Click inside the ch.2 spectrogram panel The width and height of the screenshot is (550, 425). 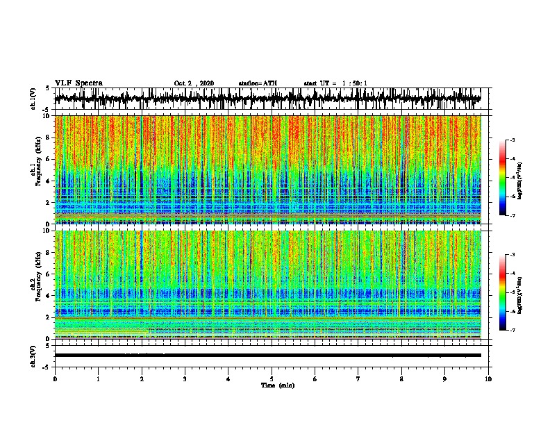(267, 285)
